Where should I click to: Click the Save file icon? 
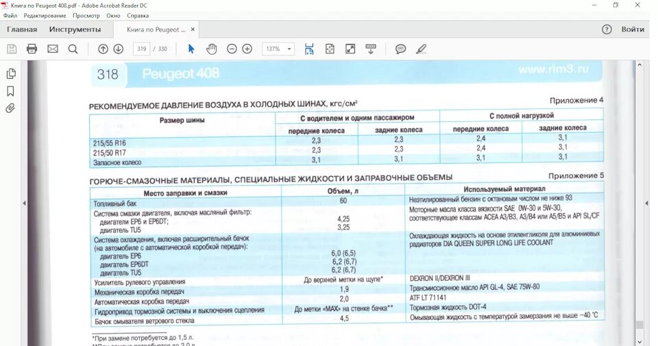pos(12,49)
